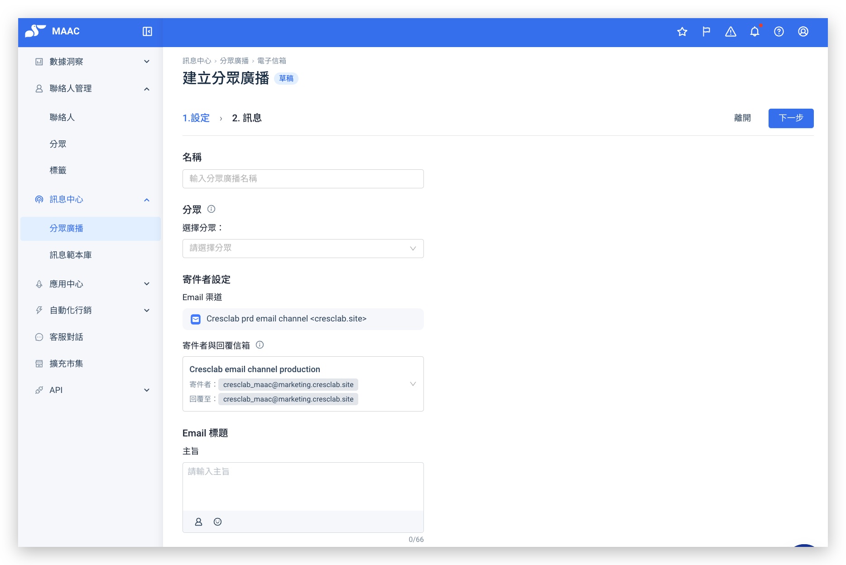Screen dimensions: 846x565
Task: Open help question mark icon
Action: click(x=779, y=31)
